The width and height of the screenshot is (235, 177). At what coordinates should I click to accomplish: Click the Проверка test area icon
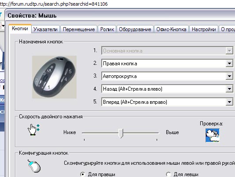click(x=213, y=135)
